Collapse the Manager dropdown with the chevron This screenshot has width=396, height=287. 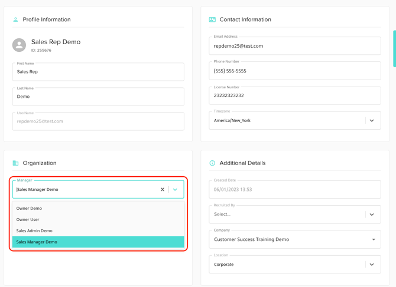176,190
